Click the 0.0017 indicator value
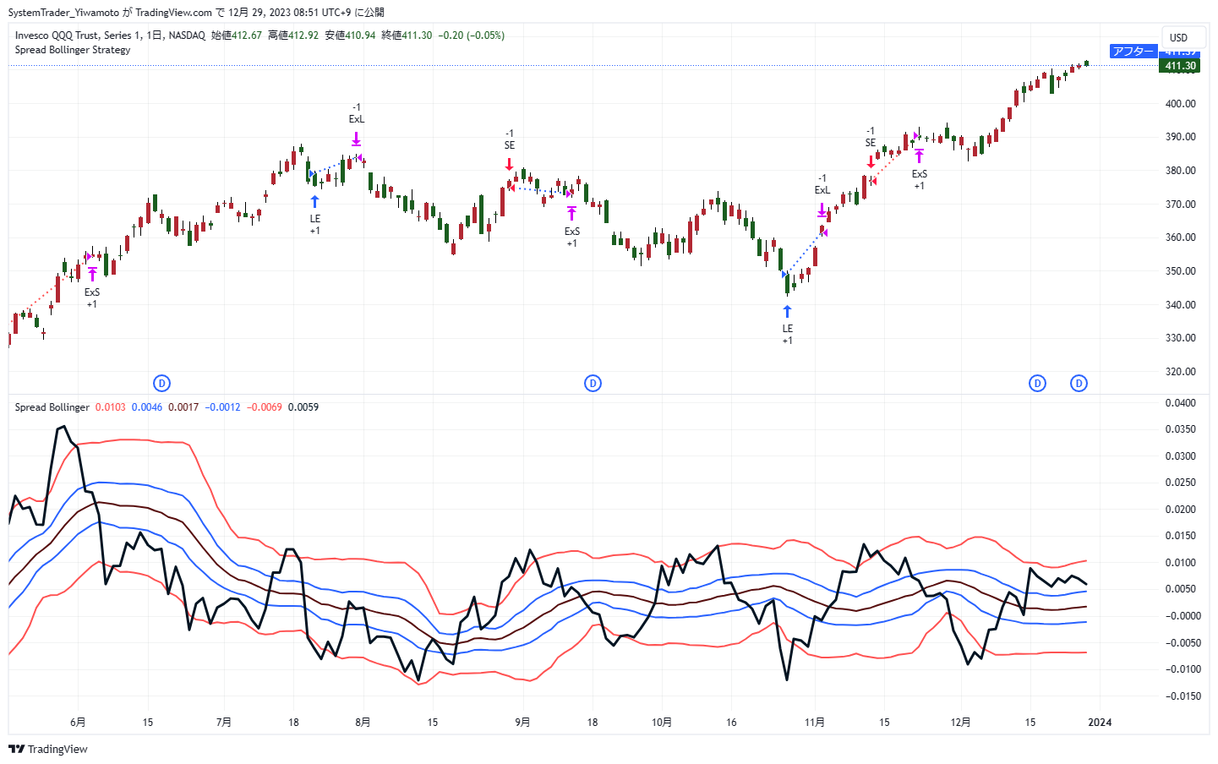This screenshot has height=764, width=1218. 183,407
